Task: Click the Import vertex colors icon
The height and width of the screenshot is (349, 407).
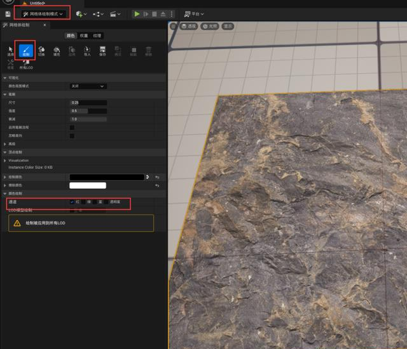Action: pyautogui.click(x=87, y=51)
